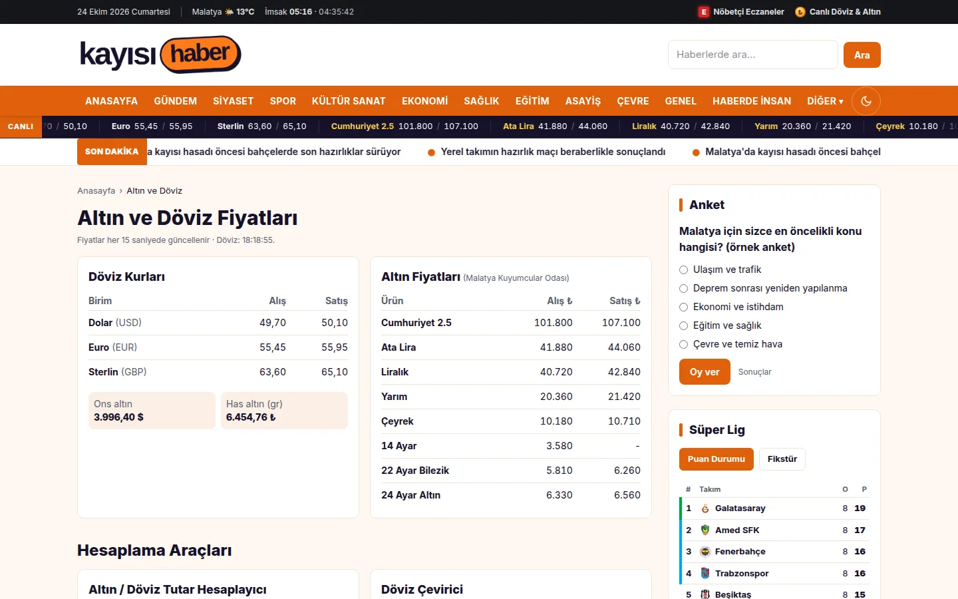Click the Nöbetçi Eczaneler red E icon
The image size is (958, 599).
click(703, 12)
